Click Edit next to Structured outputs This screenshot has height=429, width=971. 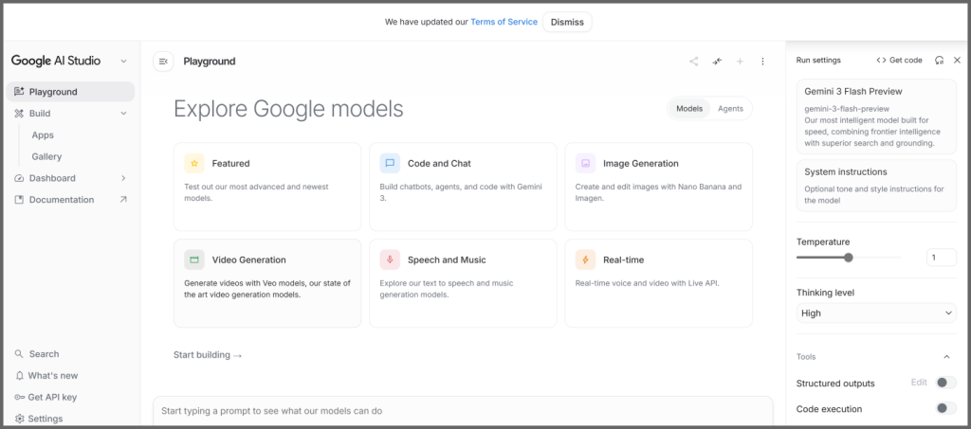pos(919,382)
